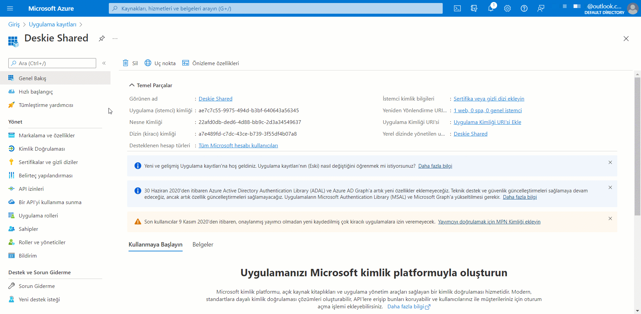Viewport: 641px width, 314px height.
Task: Open the Directory and subscription filter icon
Action: coord(474,8)
